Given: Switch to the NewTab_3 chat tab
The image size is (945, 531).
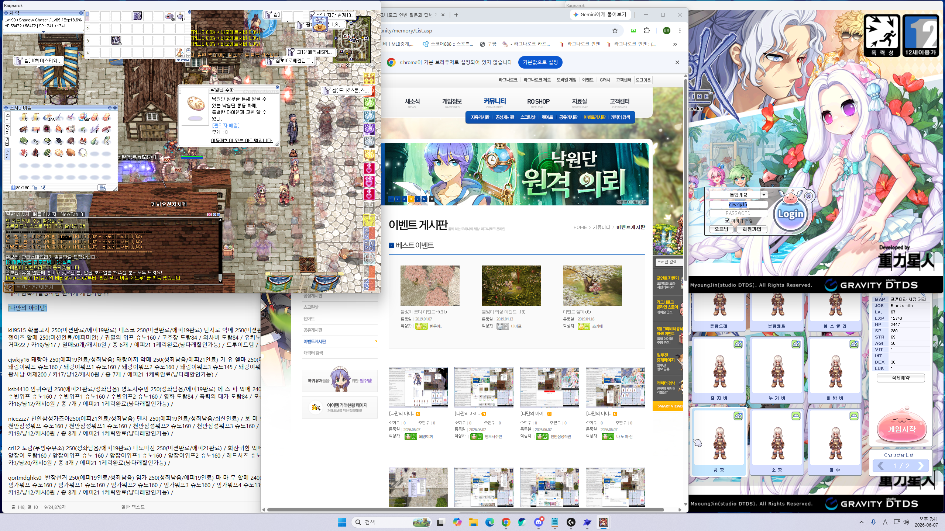Looking at the screenshot, I should tap(72, 214).
